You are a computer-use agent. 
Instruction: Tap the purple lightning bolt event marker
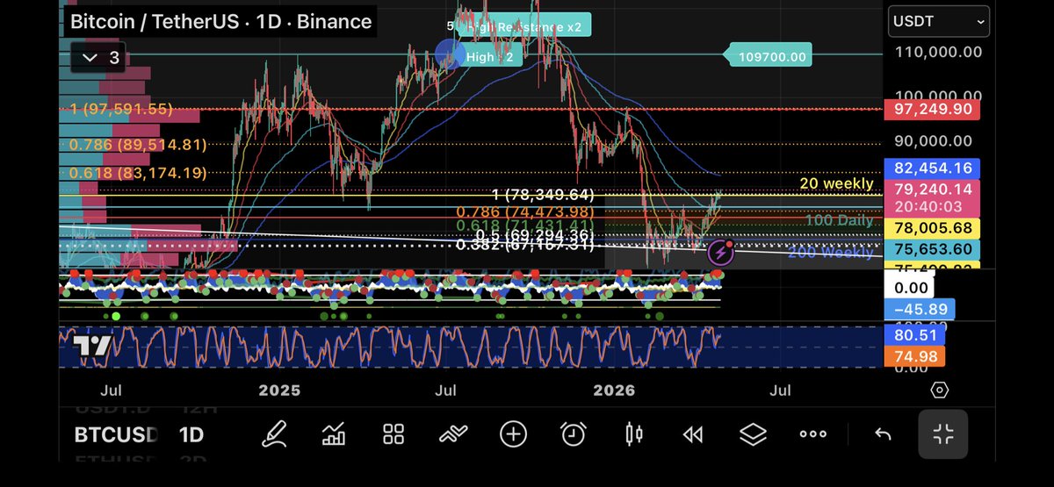(x=720, y=253)
